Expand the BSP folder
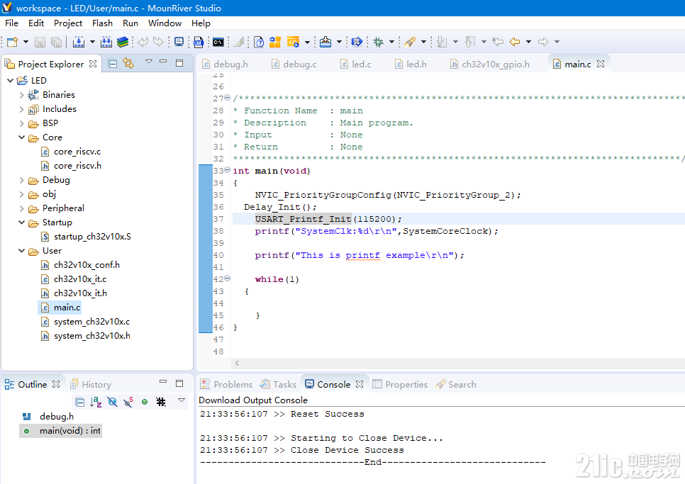The width and height of the screenshot is (685, 484). click(x=21, y=123)
